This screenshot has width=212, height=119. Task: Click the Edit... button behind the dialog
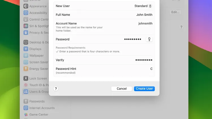point(175,12)
